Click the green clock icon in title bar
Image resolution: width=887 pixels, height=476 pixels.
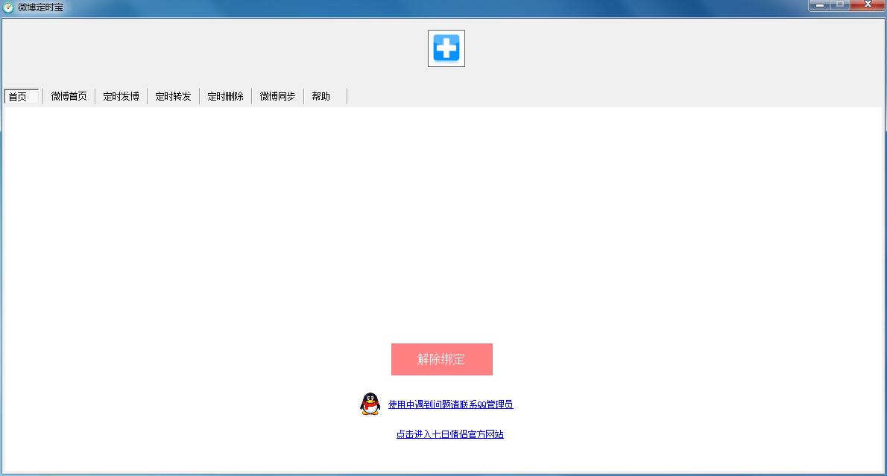[x=7, y=6]
